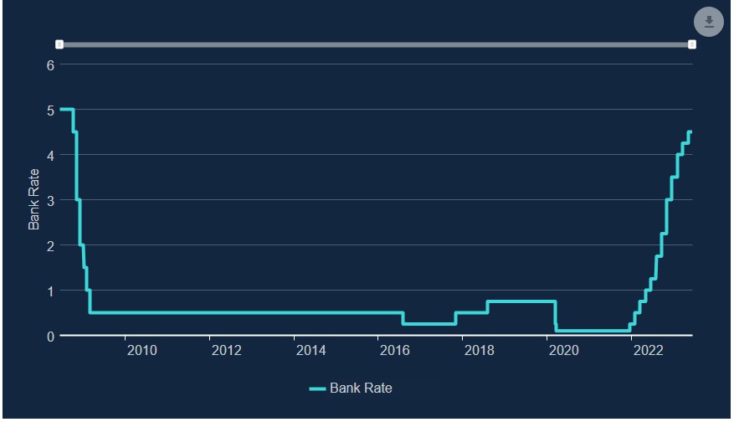Click the vertical Bank Rate axis title
Viewport: 734px width, 422px height.
point(34,199)
